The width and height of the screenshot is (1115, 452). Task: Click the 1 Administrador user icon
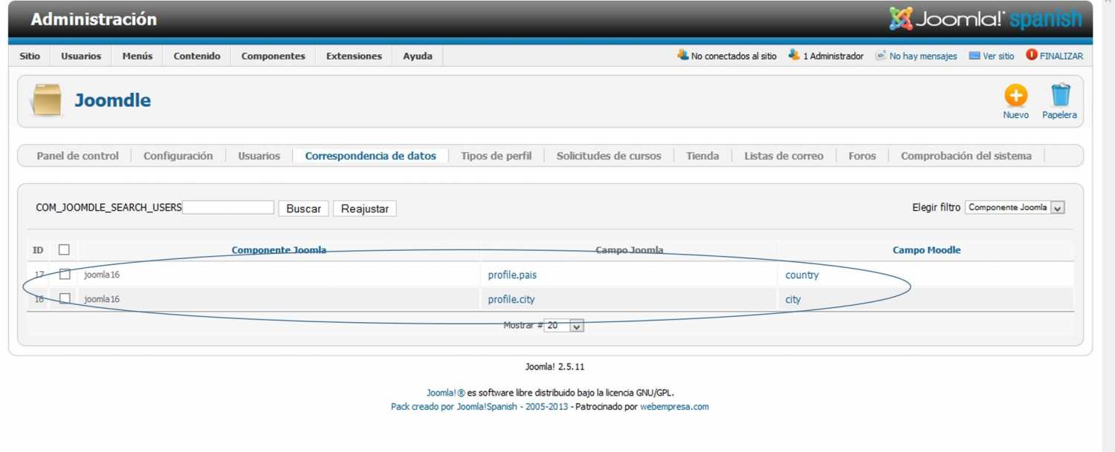tap(794, 55)
